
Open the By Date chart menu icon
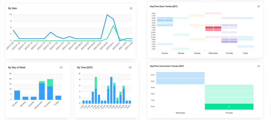131,8
